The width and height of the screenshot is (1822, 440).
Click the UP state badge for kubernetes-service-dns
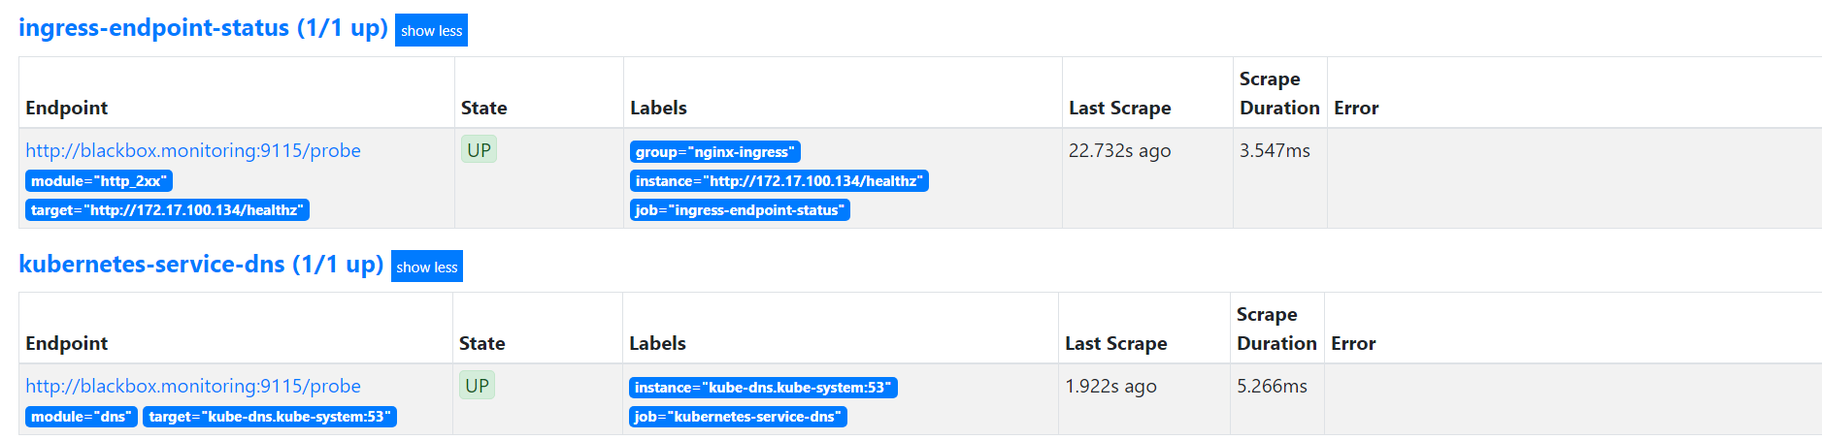477,386
